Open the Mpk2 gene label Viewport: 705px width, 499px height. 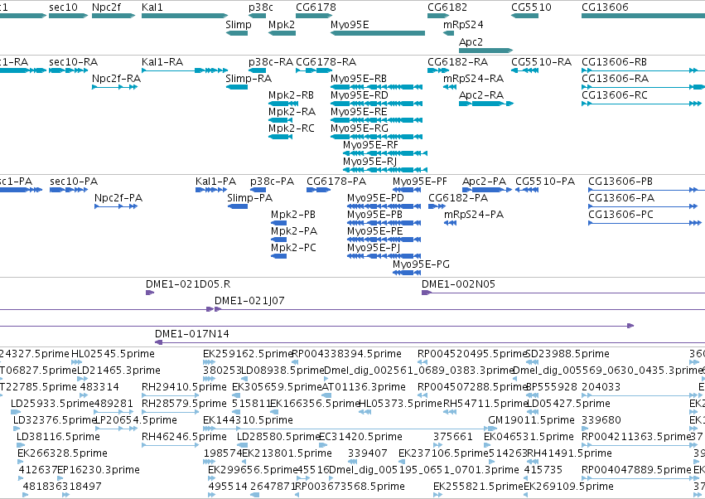[x=282, y=24]
